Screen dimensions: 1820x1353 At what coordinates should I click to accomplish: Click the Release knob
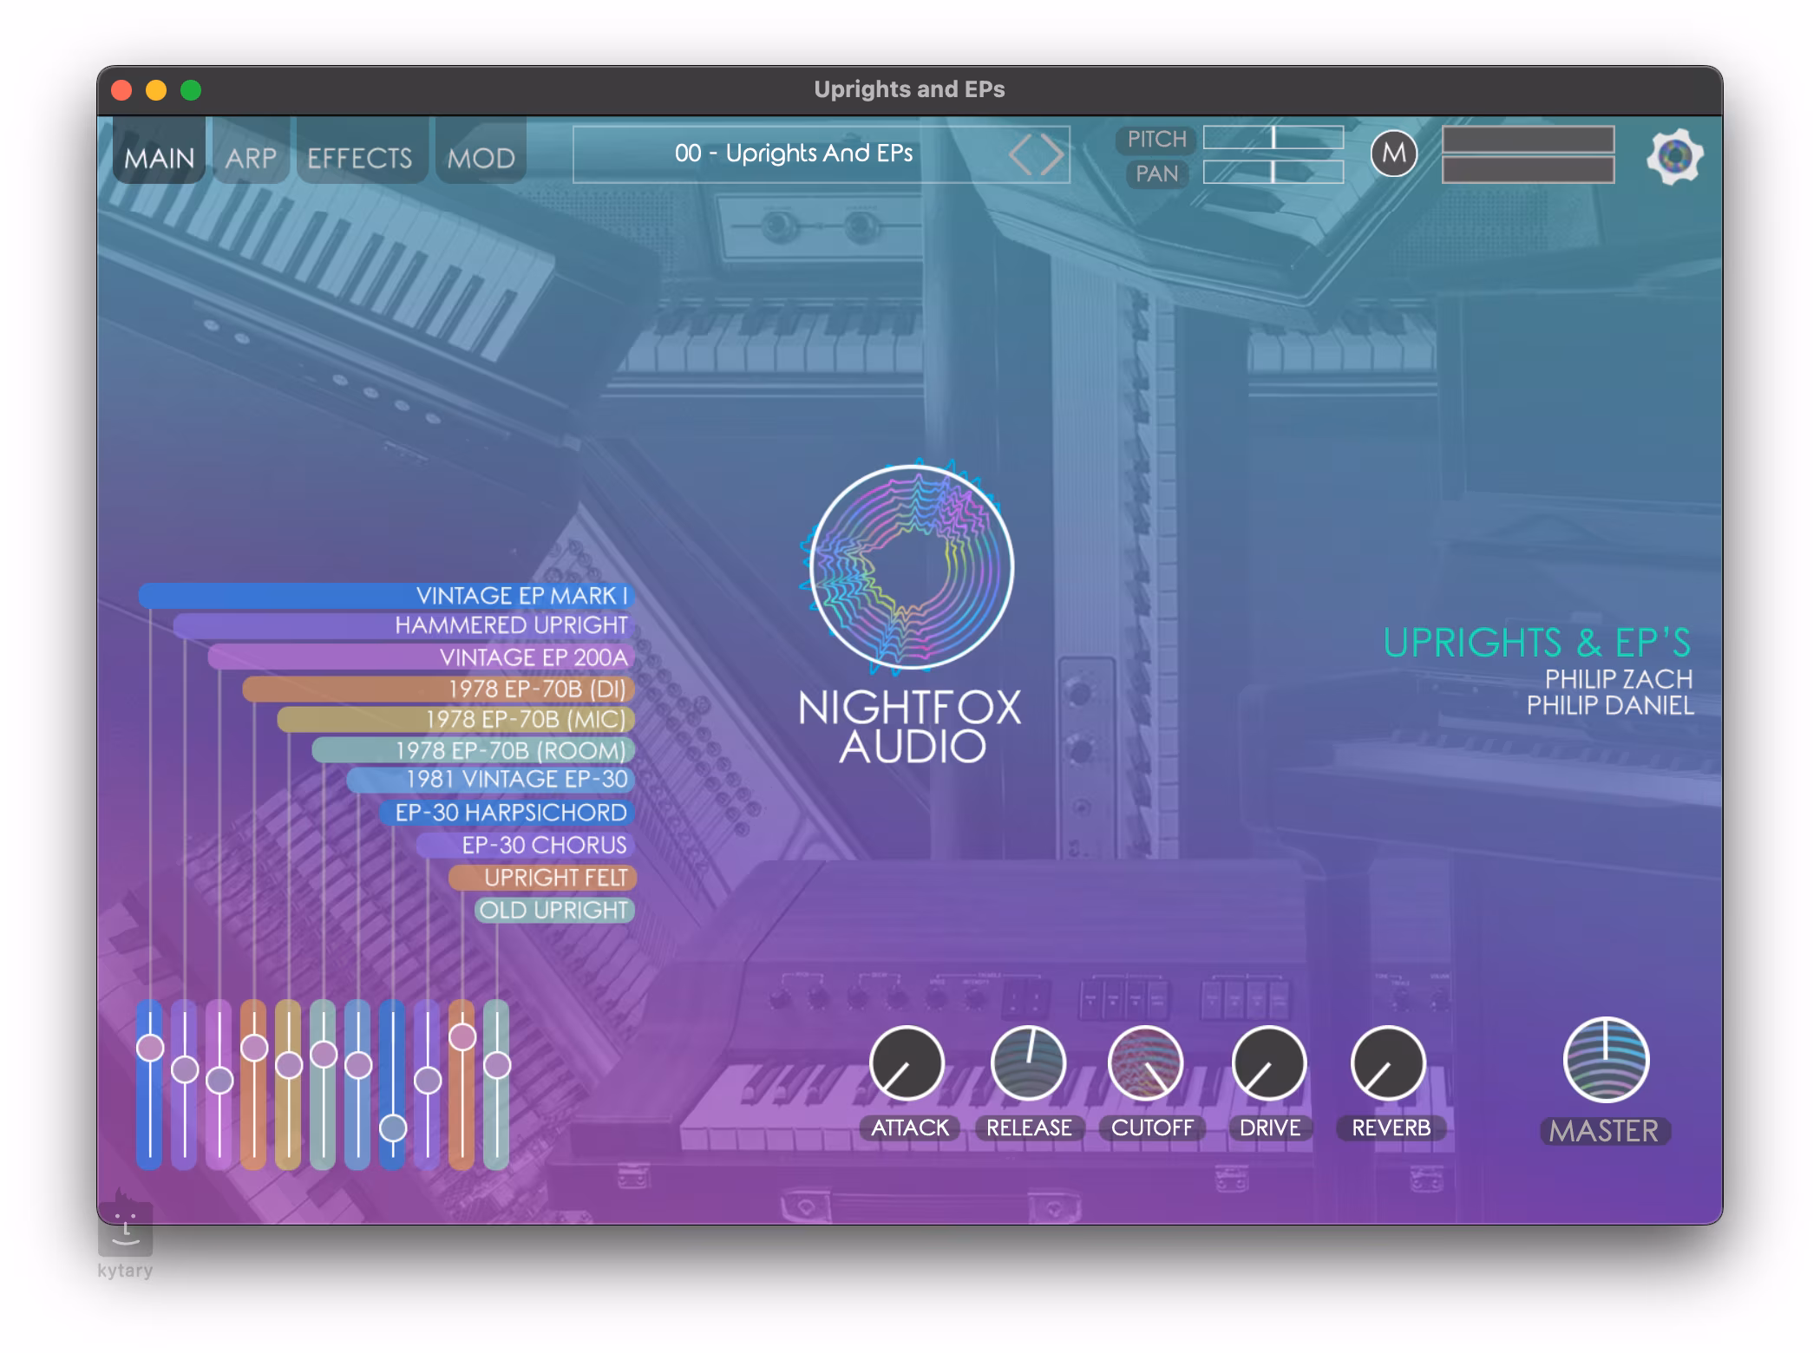coord(1027,1063)
